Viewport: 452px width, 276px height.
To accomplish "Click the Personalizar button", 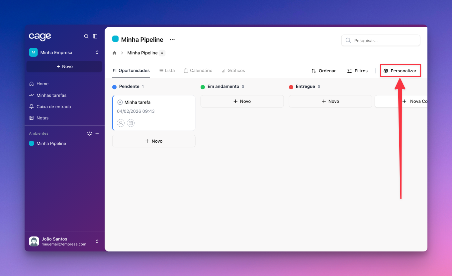I will click(400, 71).
